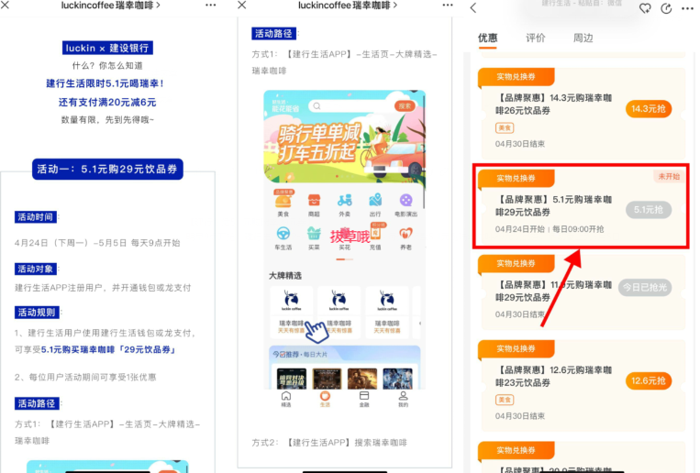Tap the 今日已抢光 sold-out button
This screenshot has width=700, height=473.
tap(645, 287)
